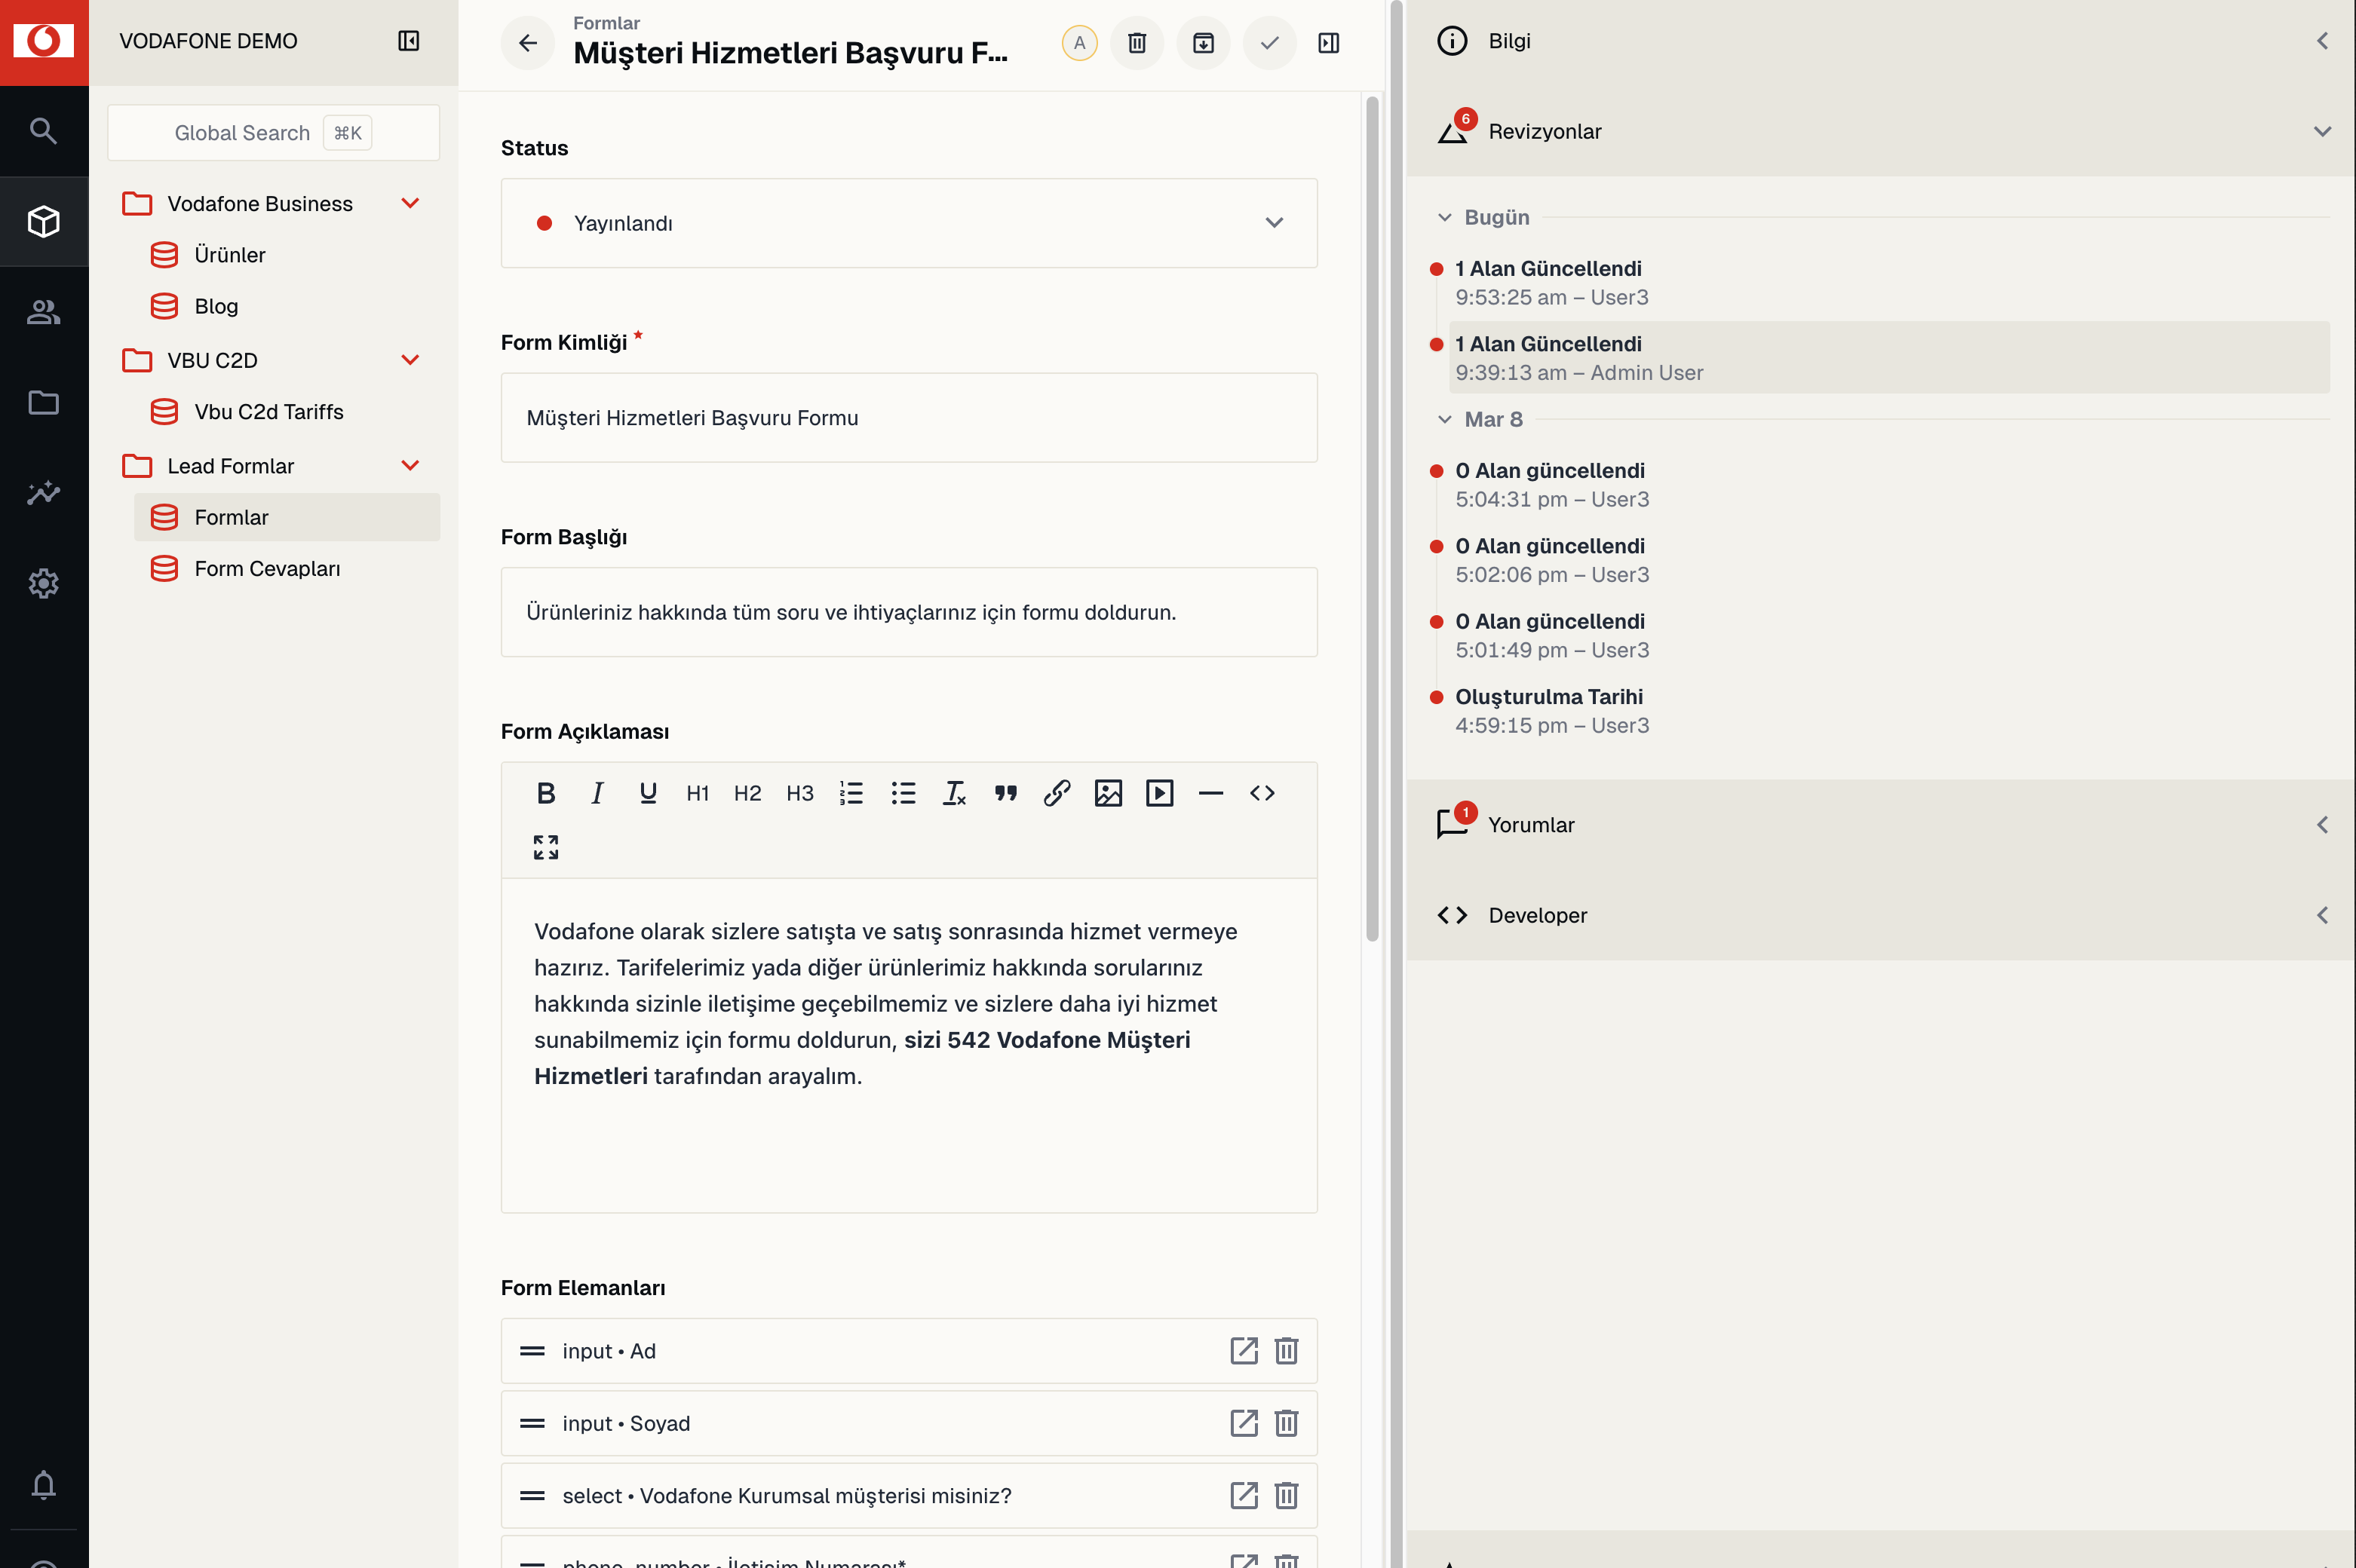Delete the 'input • Soyad' form element
The image size is (2356, 1568).
point(1286,1423)
